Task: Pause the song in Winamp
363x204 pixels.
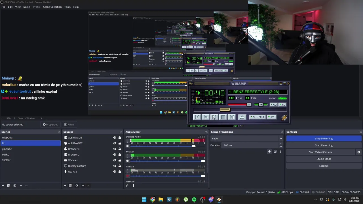Action: pyautogui.click(x=214, y=117)
